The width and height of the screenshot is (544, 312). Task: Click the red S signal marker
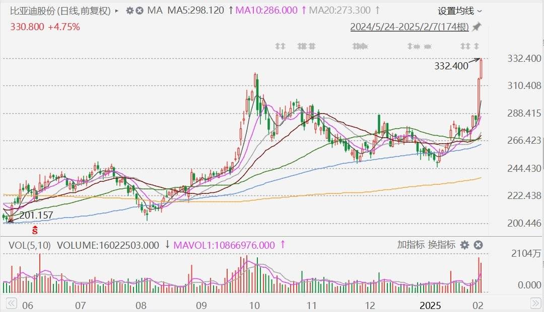(x=35, y=230)
